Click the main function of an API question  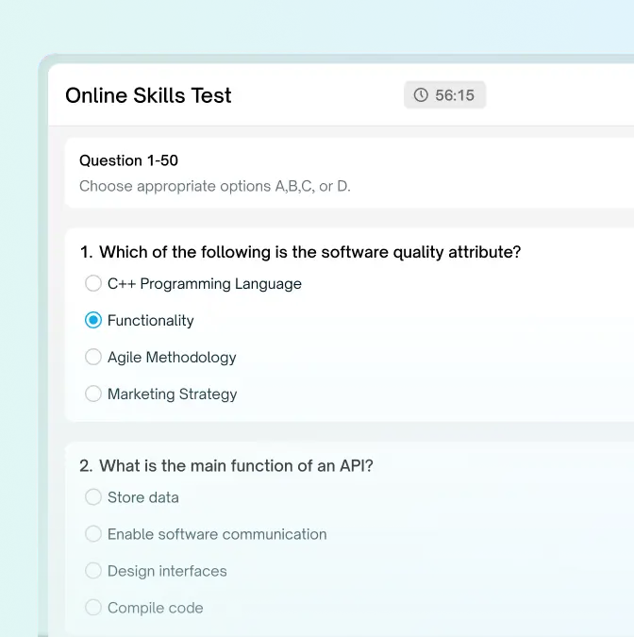(x=236, y=465)
